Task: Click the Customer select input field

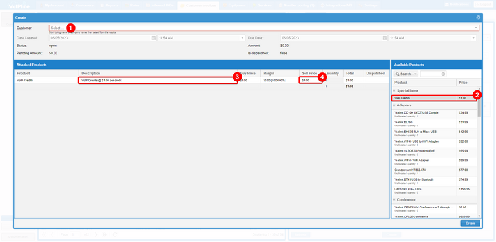Action: tap(263, 28)
